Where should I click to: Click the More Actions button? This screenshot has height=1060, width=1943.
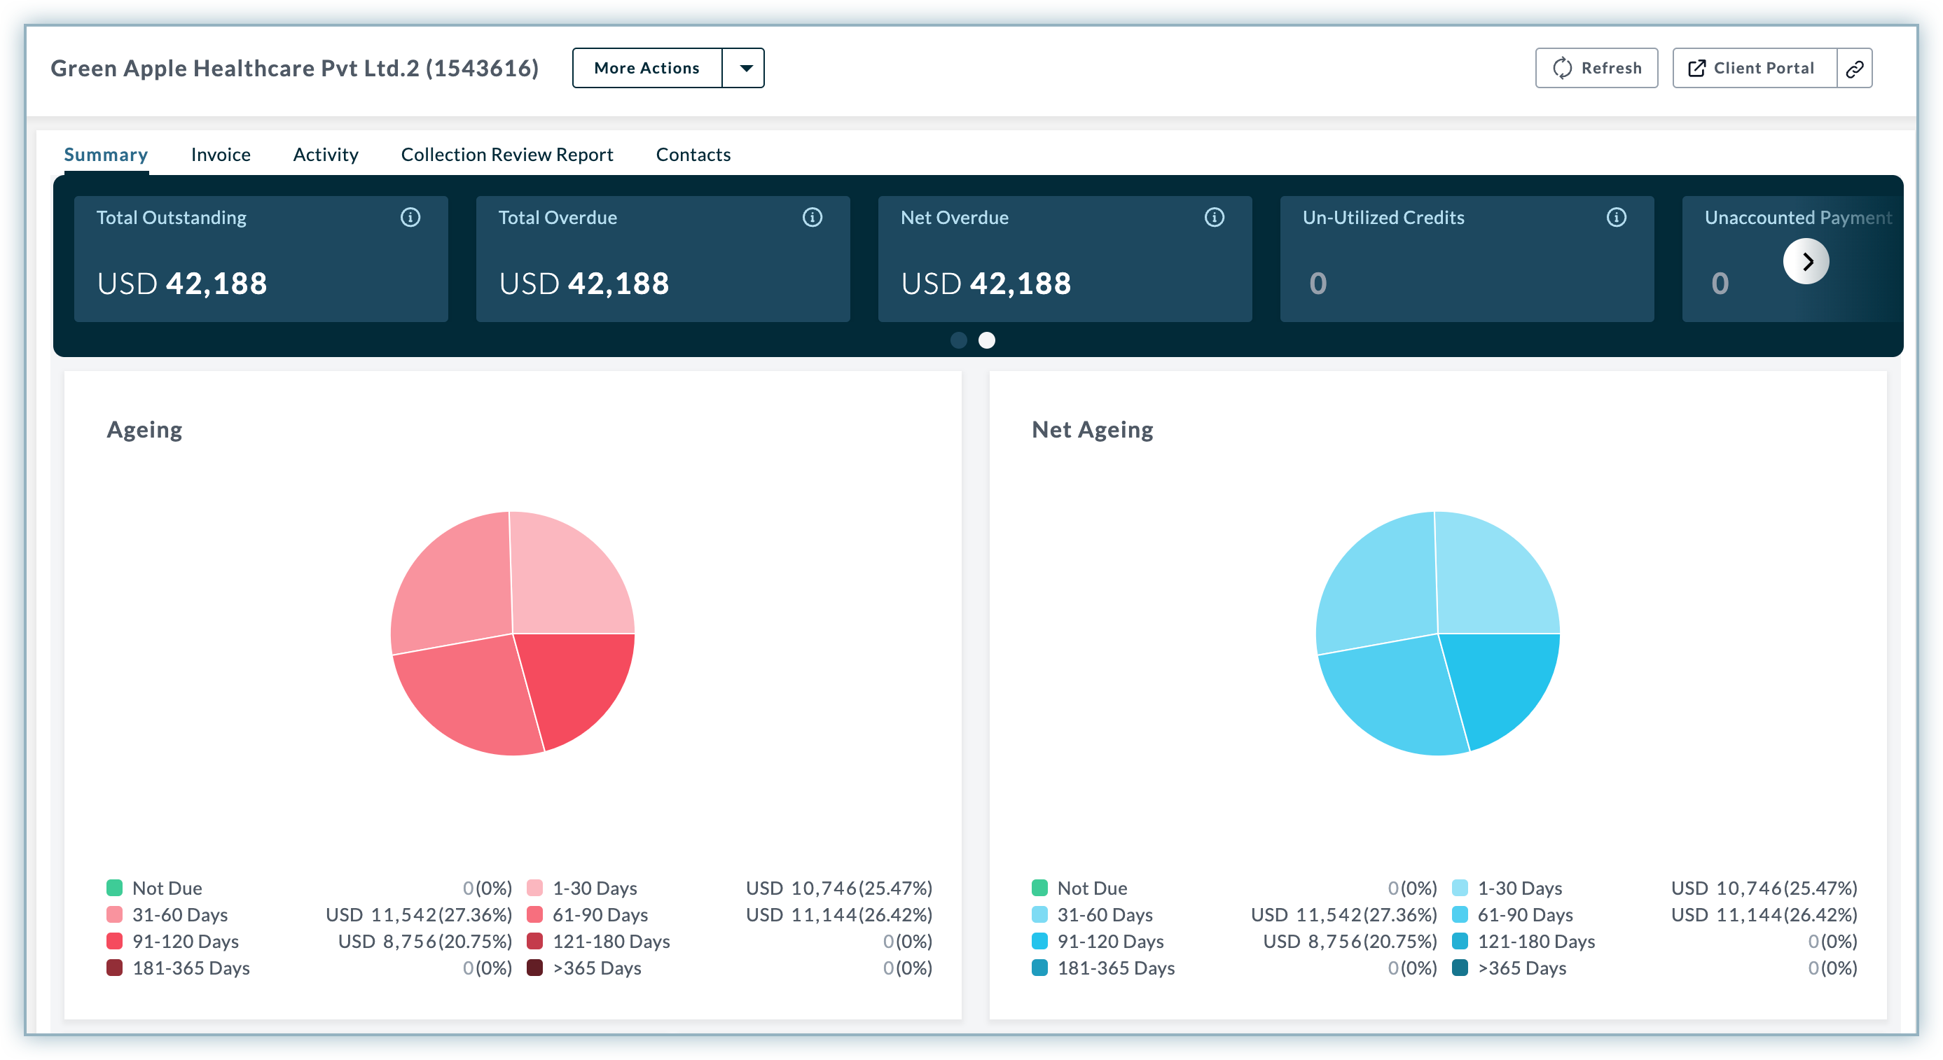pos(647,69)
